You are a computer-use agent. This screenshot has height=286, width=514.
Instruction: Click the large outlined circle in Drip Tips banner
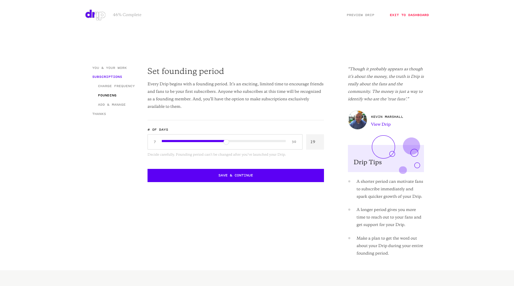[x=383, y=147]
